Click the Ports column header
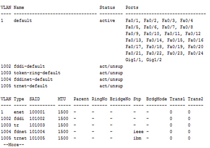Image resolution: width=210 pixels, height=148 pixels. point(132,7)
